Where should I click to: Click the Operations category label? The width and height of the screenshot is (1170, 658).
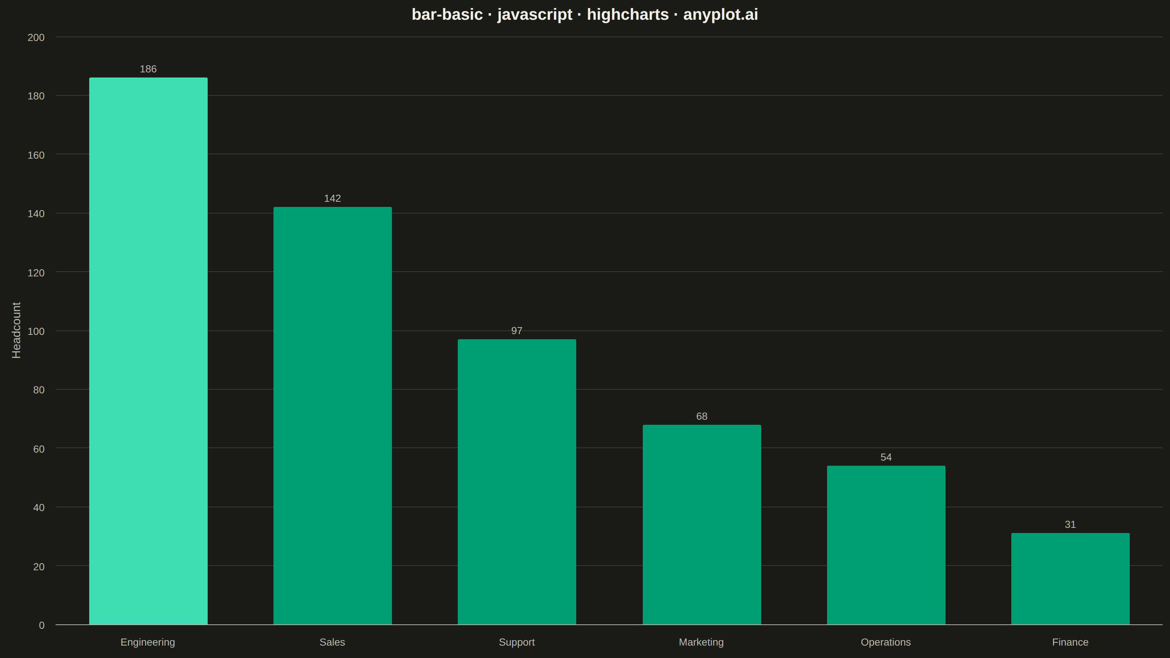(x=886, y=642)
